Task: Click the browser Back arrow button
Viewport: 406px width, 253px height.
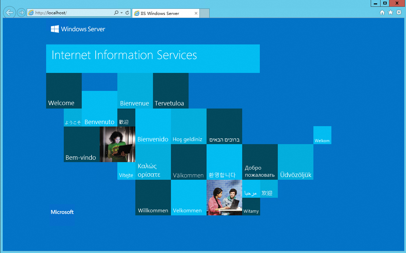Action: click(9, 13)
